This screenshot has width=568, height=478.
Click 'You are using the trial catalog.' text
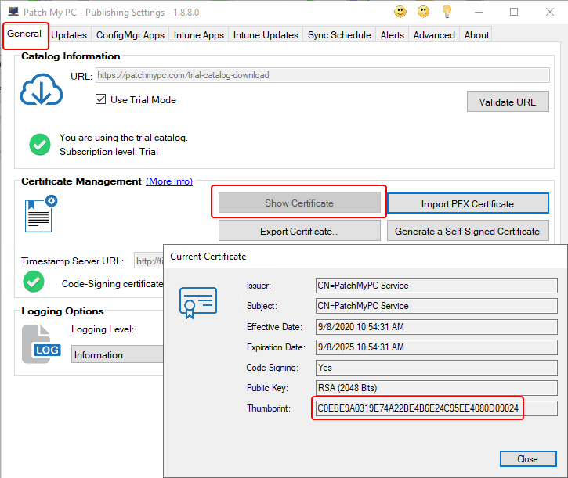124,138
